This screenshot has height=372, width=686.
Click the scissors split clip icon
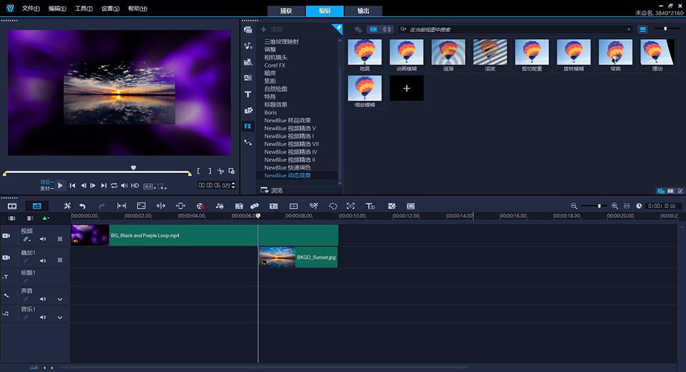tap(220, 172)
